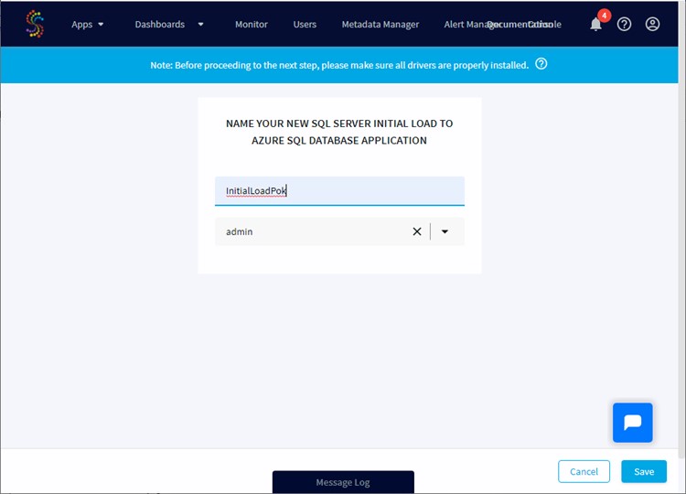Cancel the application creation
The height and width of the screenshot is (494, 686).
tap(584, 471)
